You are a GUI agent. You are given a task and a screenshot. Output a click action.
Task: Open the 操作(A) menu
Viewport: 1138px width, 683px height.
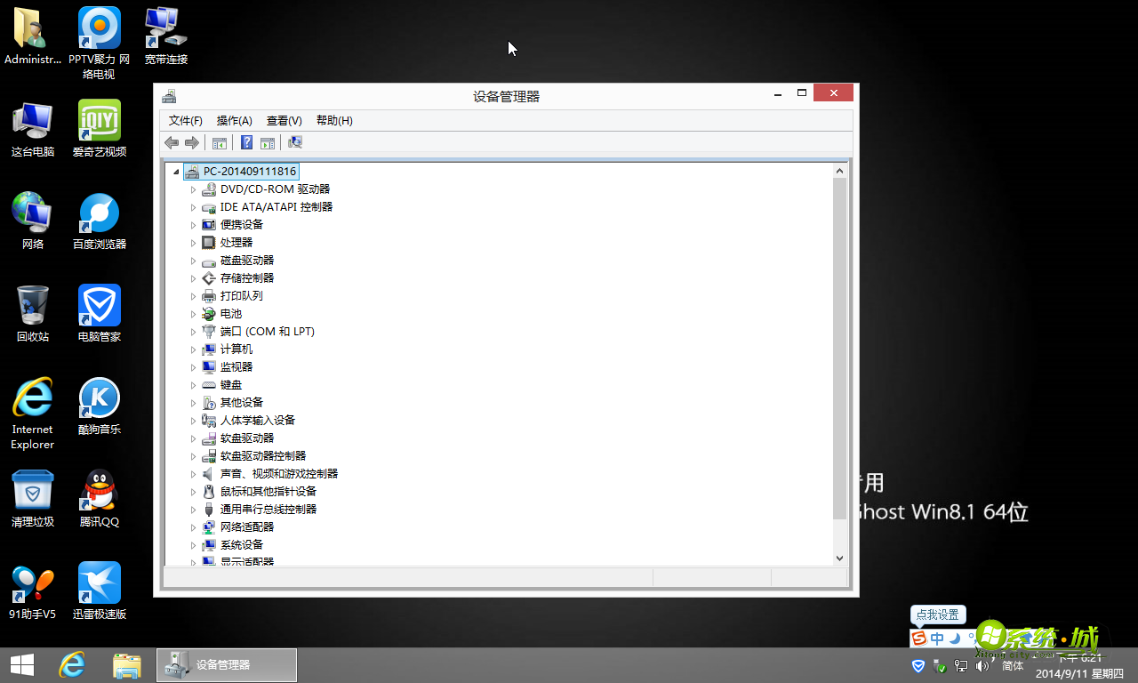tap(234, 120)
